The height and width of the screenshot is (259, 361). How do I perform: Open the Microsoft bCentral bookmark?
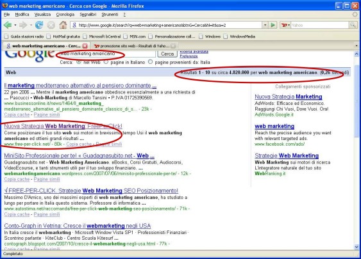(102, 36)
